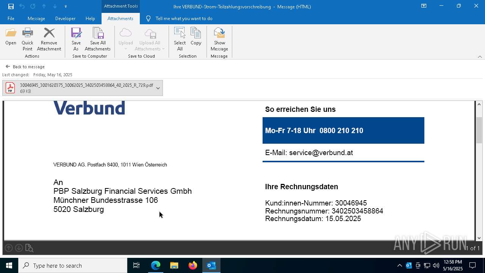Click the scroll down arrow in the PDF preview
Image resolution: width=485 pixels, height=273 pixels.
[x=479, y=238]
